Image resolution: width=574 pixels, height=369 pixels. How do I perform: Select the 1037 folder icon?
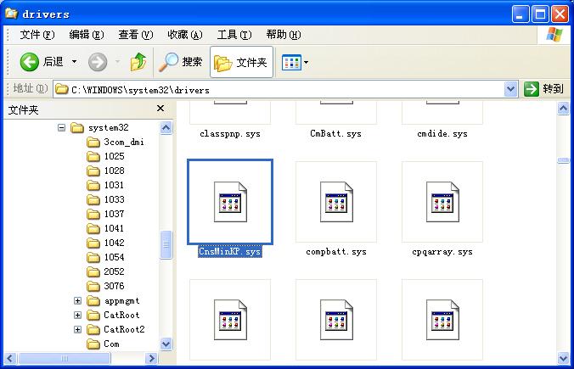[x=93, y=214]
